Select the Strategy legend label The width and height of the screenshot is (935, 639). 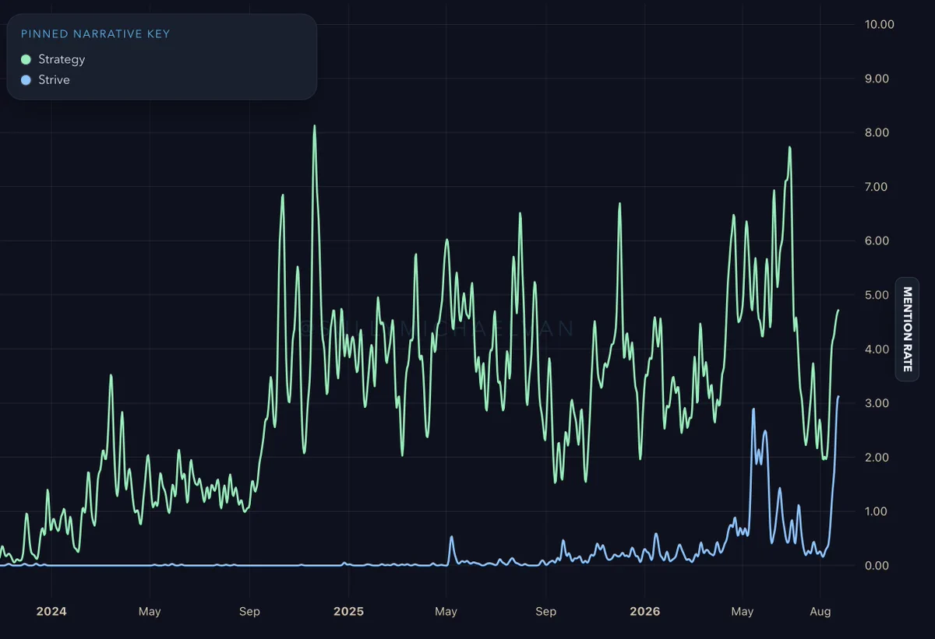point(62,59)
